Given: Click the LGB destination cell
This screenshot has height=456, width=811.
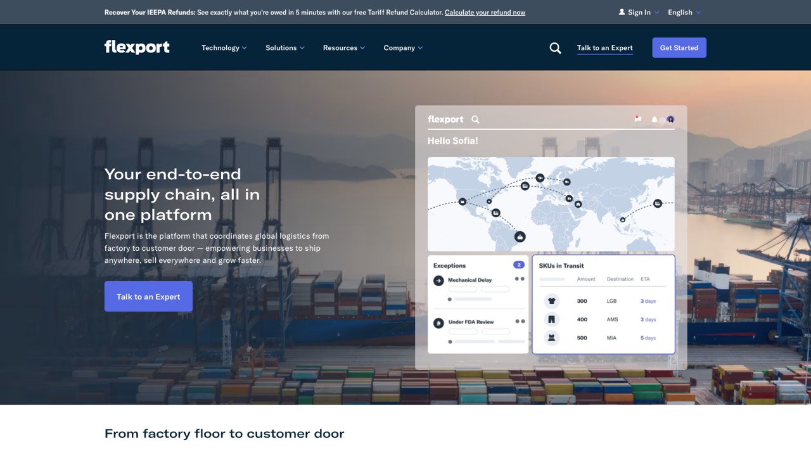Looking at the screenshot, I should click(611, 301).
